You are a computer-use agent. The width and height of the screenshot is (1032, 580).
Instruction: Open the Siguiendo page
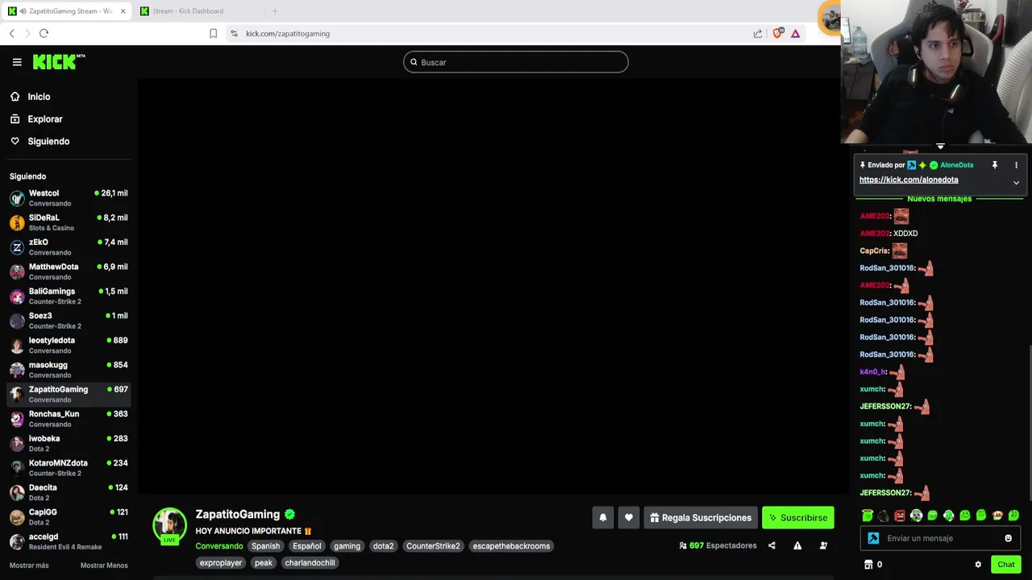pos(48,141)
